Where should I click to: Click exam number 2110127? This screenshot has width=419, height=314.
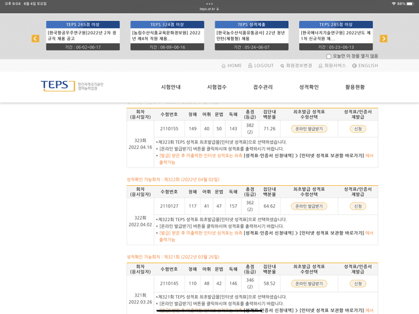tap(169, 207)
